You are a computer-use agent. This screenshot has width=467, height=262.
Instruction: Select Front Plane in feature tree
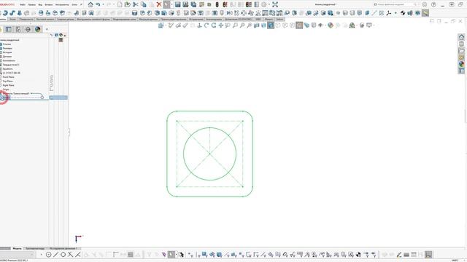click(8, 77)
